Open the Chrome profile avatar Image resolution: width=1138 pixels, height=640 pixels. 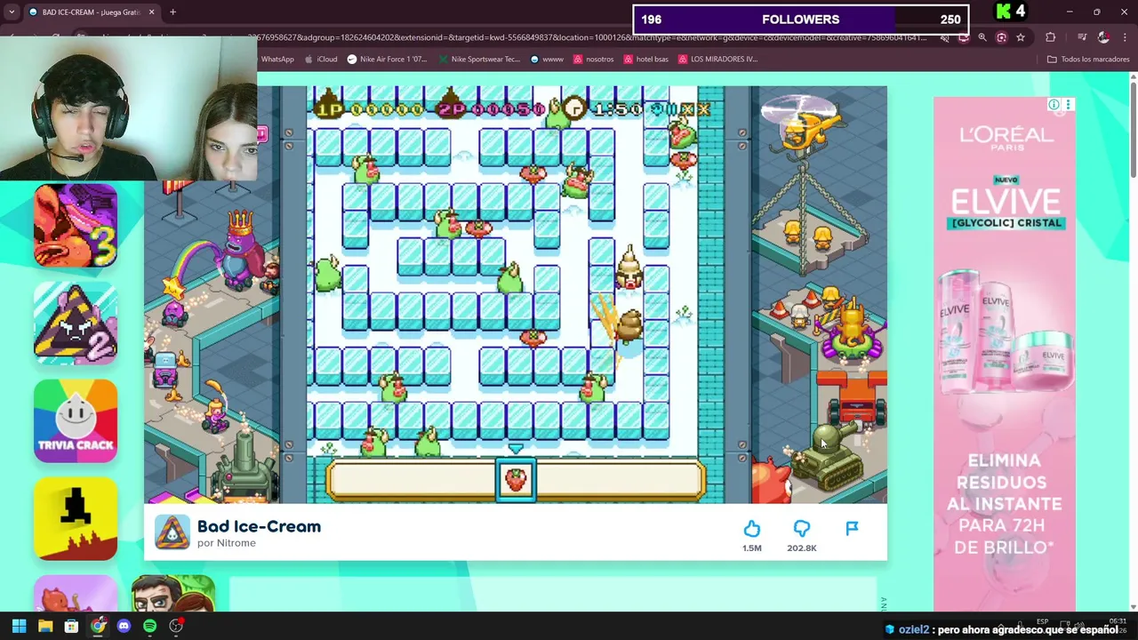(x=1103, y=37)
